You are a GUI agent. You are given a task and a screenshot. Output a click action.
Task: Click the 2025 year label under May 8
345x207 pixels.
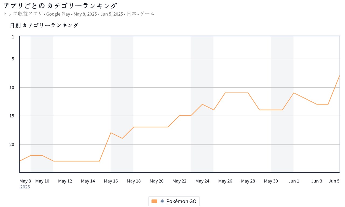(25, 187)
